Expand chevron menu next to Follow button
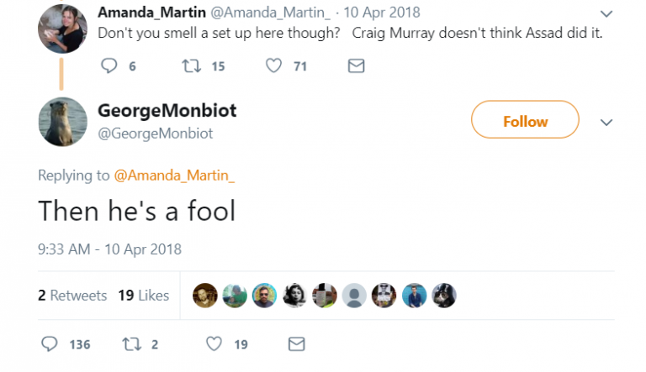This screenshot has height=372, width=646. click(x=606, y=122)
